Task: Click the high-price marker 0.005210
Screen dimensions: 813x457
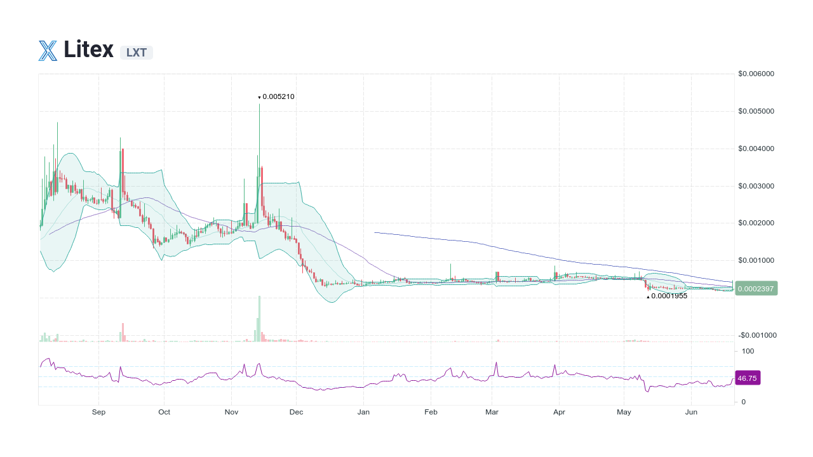Action: [x=277, y=96]
